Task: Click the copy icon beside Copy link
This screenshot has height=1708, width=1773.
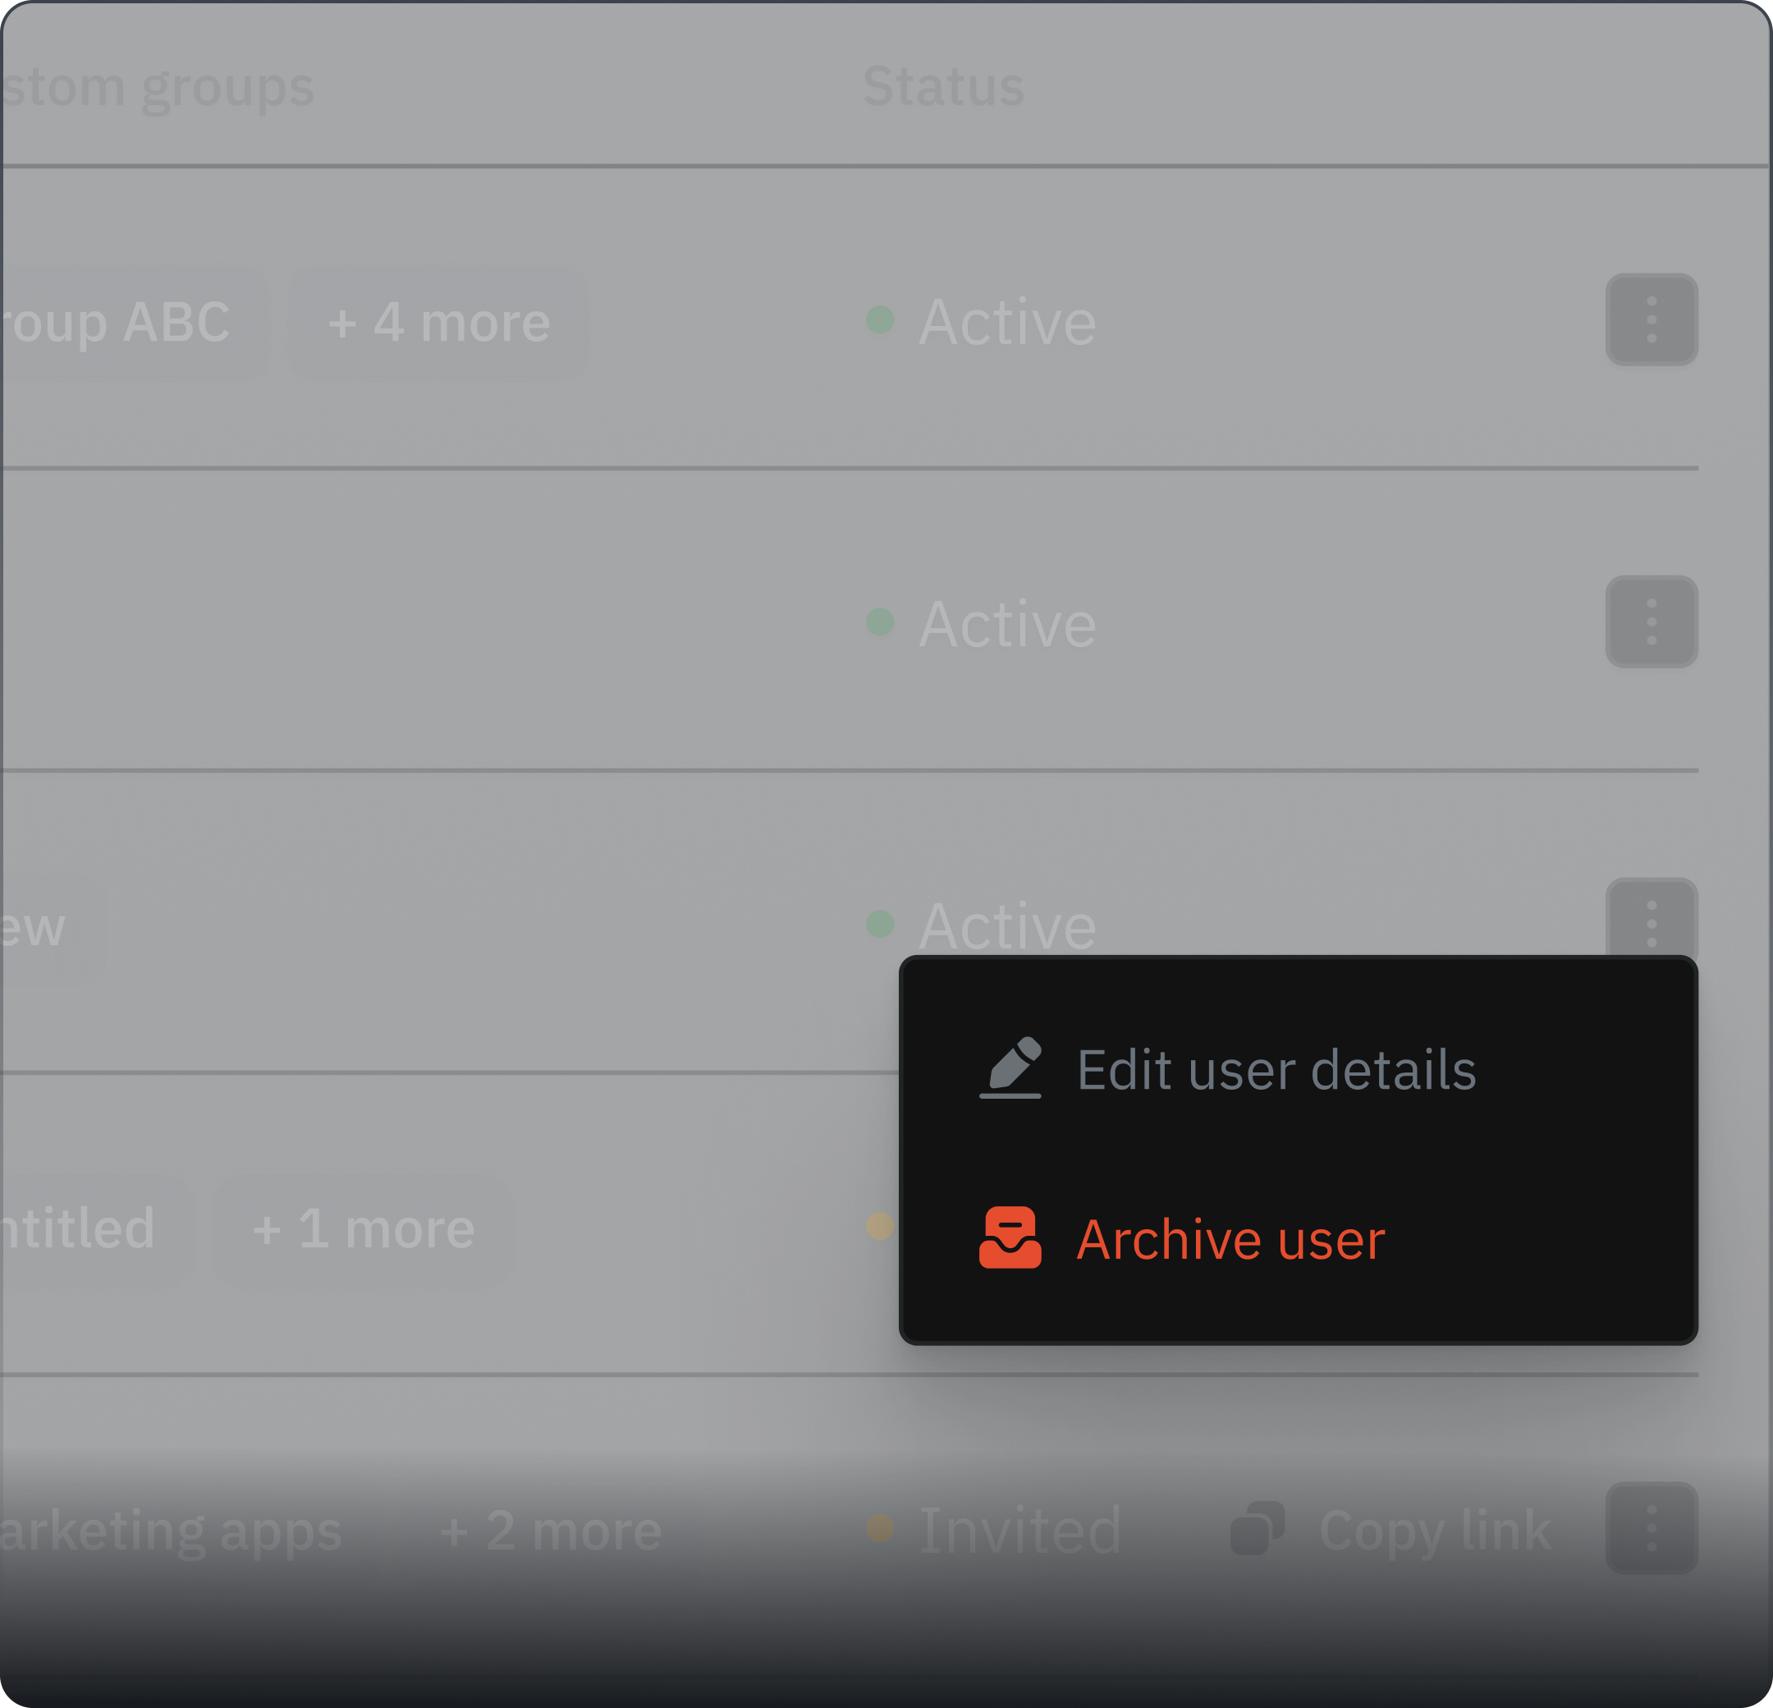Action: (x=1258, y=1528)
